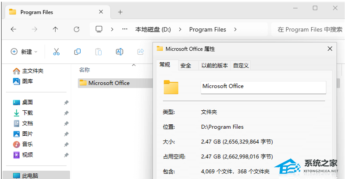This screenshot has width=345, height=179.
Task: Select 此电脑 in navigation pane
Action: 36,175
